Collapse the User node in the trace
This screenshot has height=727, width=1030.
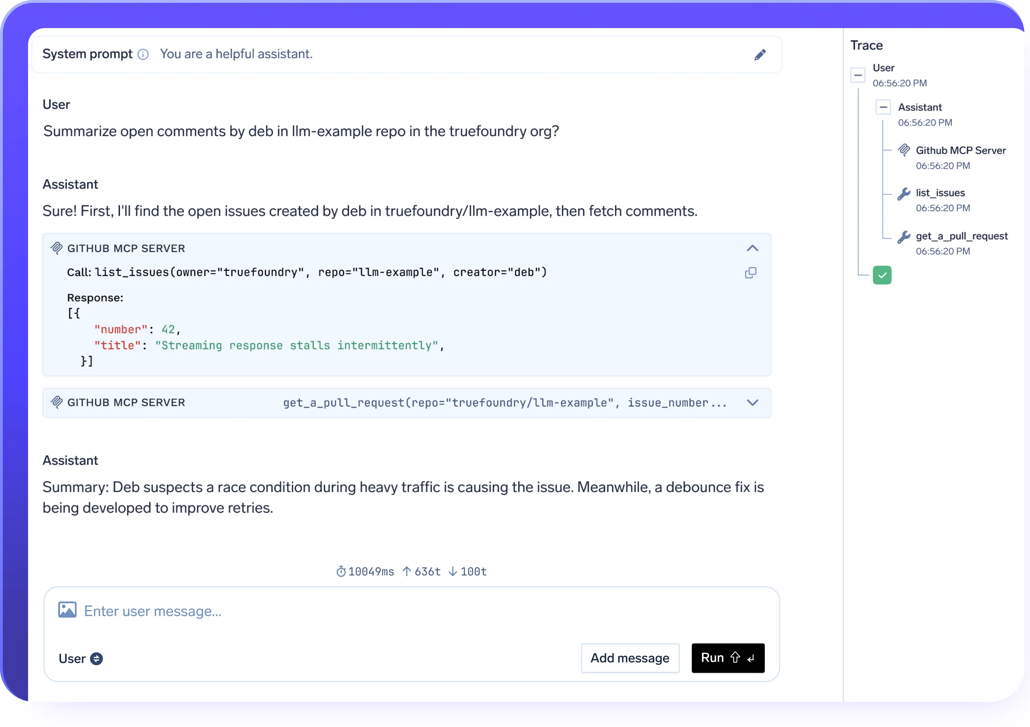coord(858,75)
